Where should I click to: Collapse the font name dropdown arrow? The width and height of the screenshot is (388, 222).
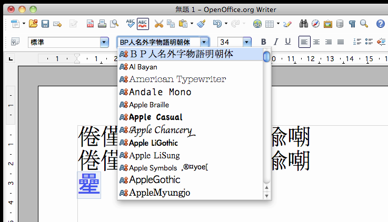click(x=204, y=42)
